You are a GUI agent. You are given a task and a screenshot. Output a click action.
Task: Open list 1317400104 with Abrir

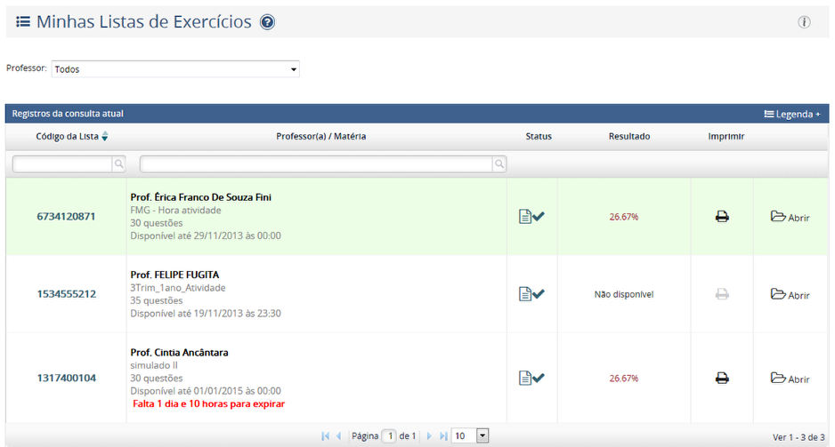tap(790, 379)
